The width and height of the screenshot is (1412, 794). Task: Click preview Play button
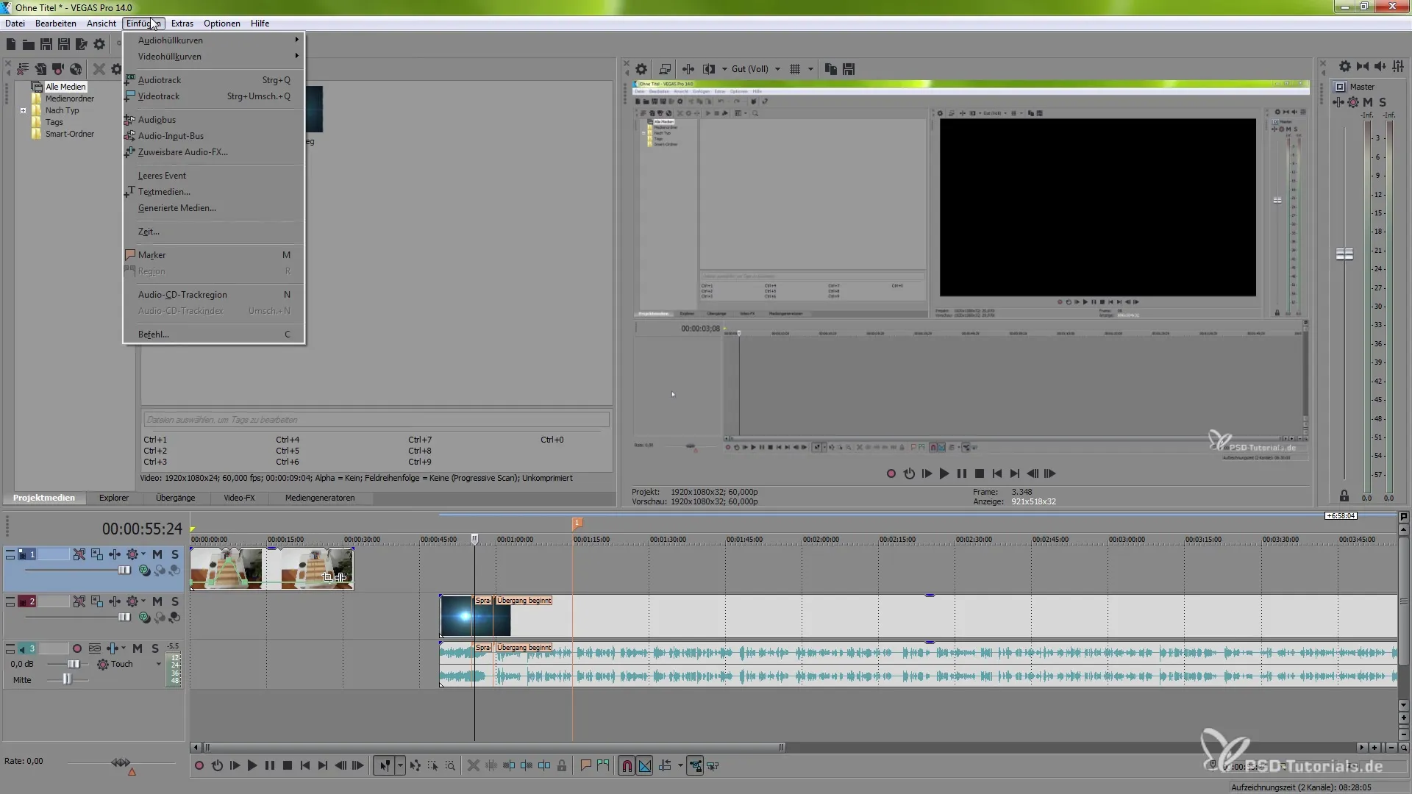[x=944, y=474]
